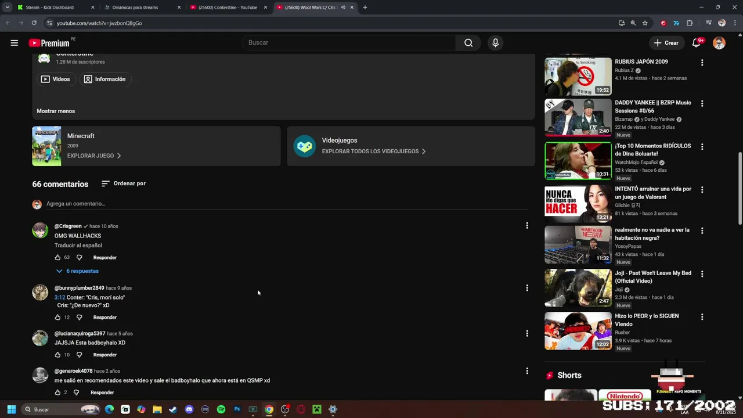Click EXPLORAR JUEGO for Minecraft
The height and width of the screenshot is (418, 743).
(x=94, y=156)
